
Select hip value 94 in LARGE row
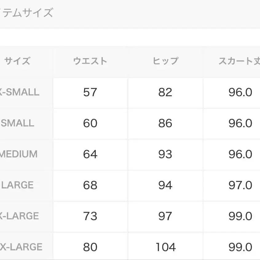tap(165, 185)
